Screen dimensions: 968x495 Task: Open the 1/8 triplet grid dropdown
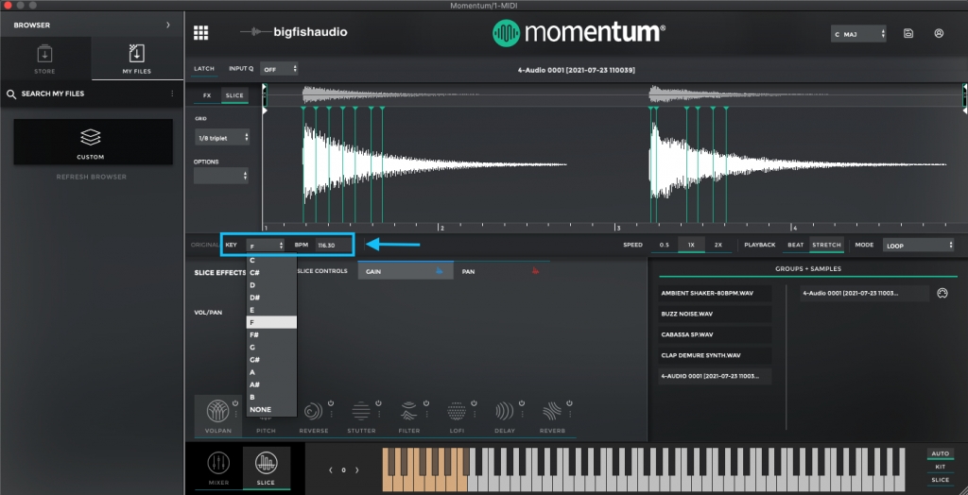(221, 138)
